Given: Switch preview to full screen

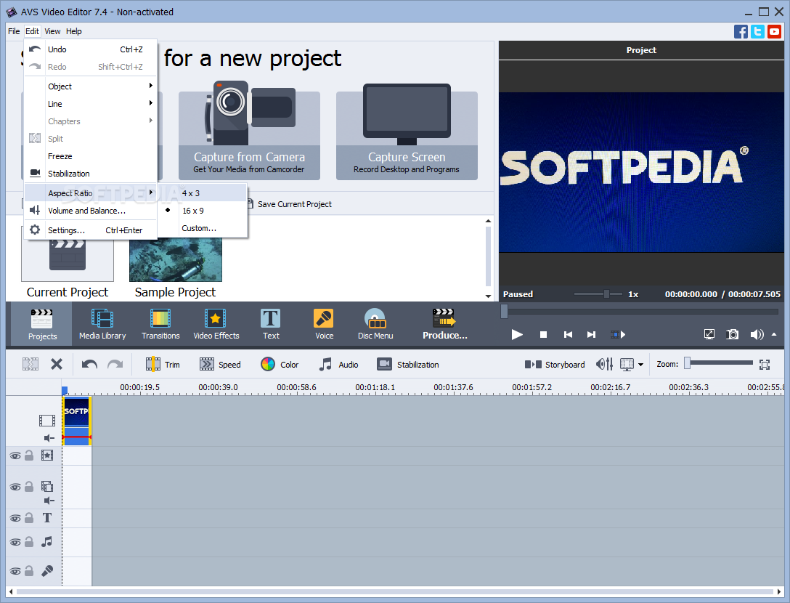Looking at the screenshot, I should tap(709, 334).
